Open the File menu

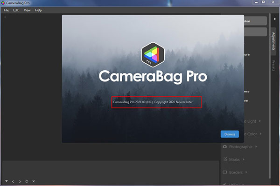tap(6, 10)
